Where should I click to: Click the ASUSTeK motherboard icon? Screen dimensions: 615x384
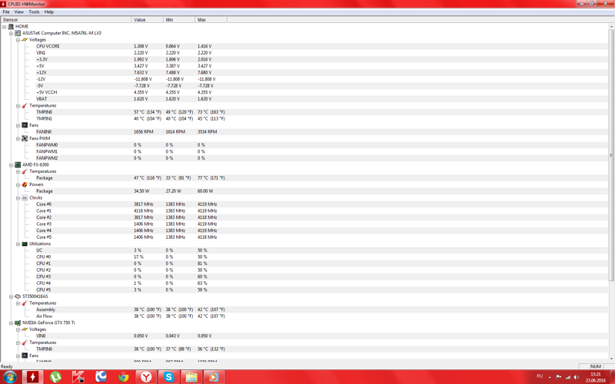coord(18,33)
